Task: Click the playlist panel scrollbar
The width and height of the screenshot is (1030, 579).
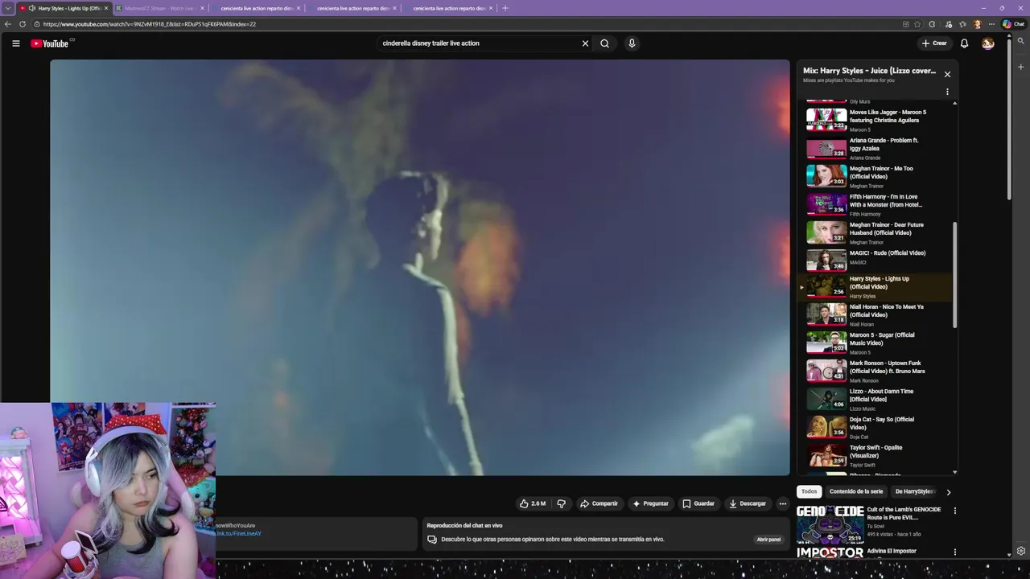Action: coord(955,275)
